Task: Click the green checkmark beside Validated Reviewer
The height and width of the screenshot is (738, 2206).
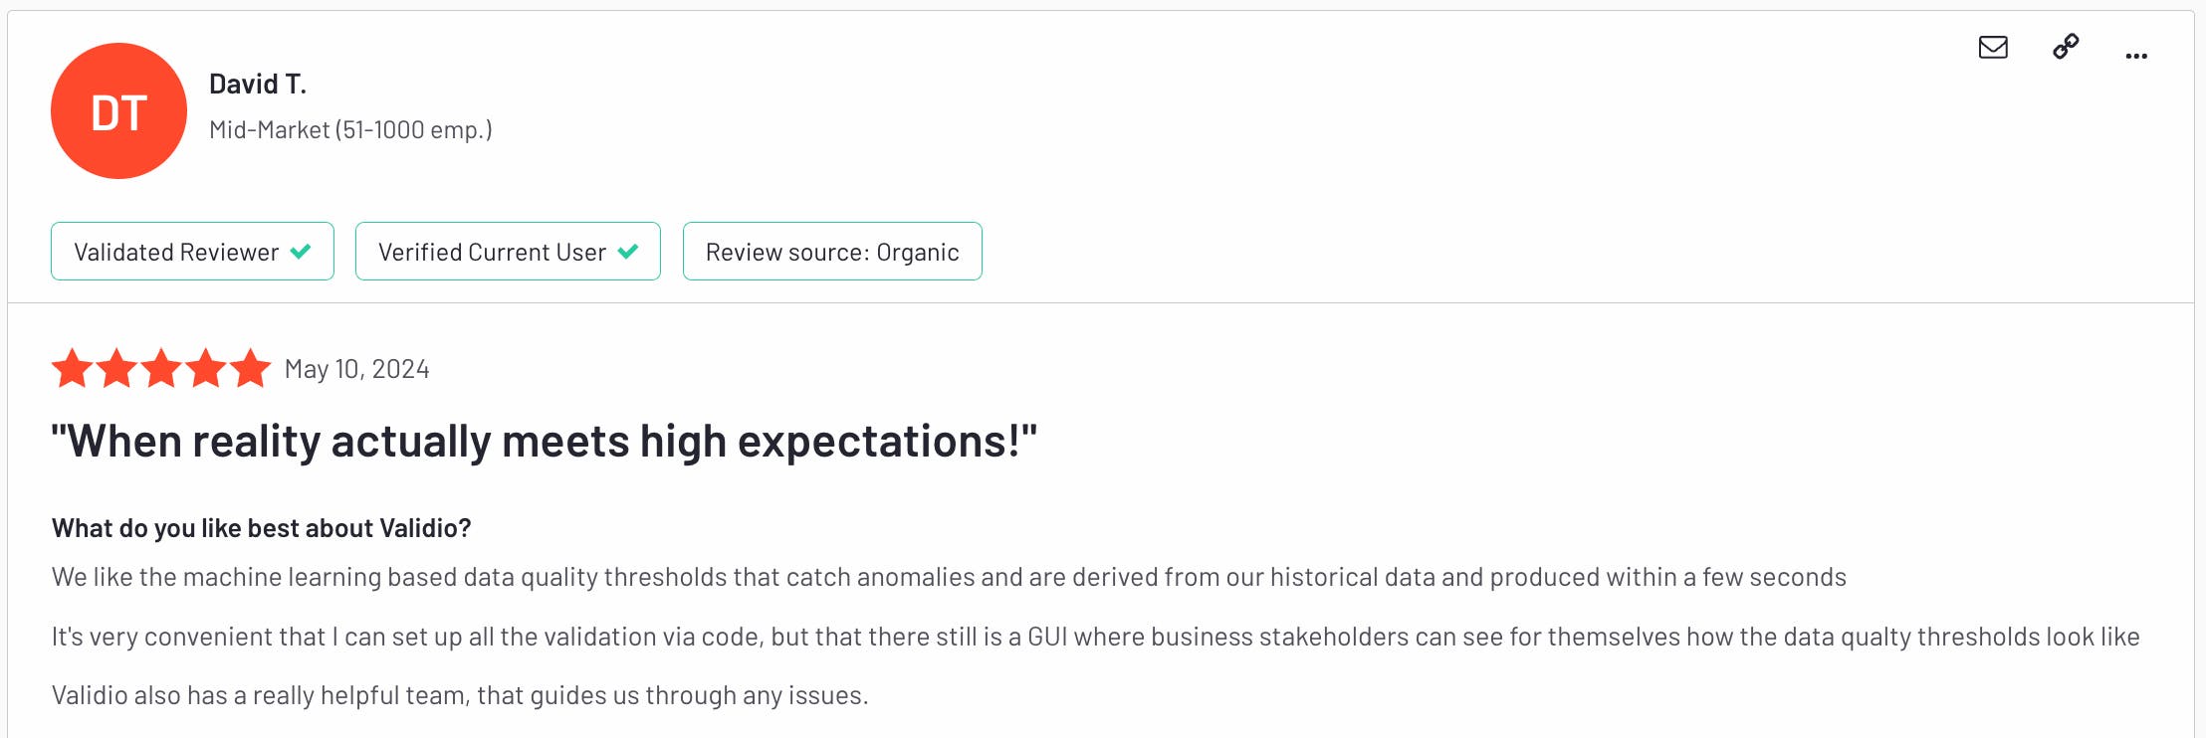Action: [301, 252]
